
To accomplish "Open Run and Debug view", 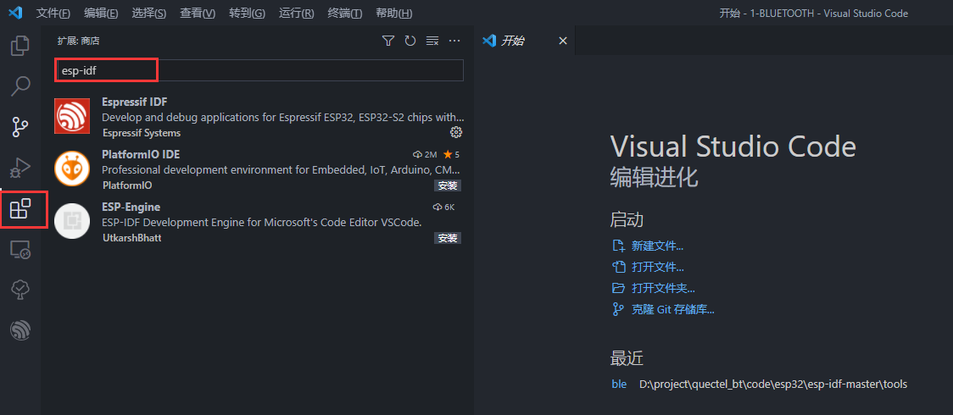I will point(20,168).
